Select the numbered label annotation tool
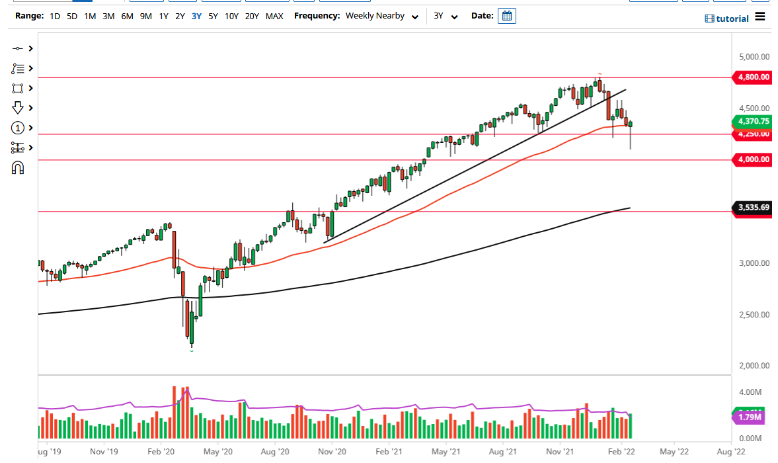This screenshot has width=778, height=463. pos(17,128)
